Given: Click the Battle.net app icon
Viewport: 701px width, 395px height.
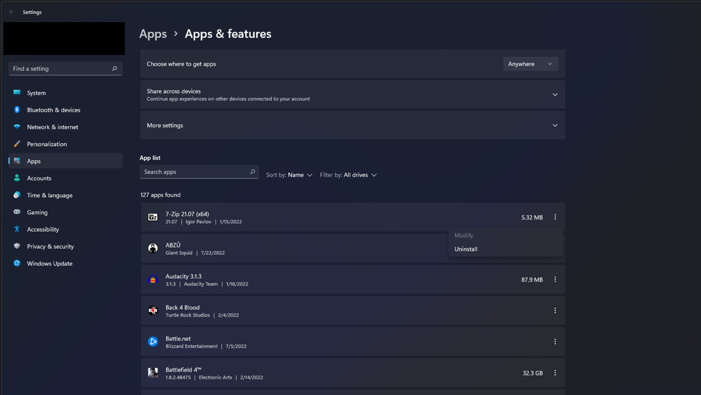Looking at the screenshot, I should click(153, 342).
